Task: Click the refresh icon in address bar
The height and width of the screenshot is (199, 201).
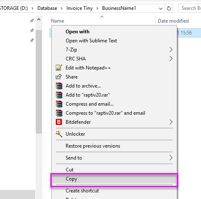Action: [169, 8]
